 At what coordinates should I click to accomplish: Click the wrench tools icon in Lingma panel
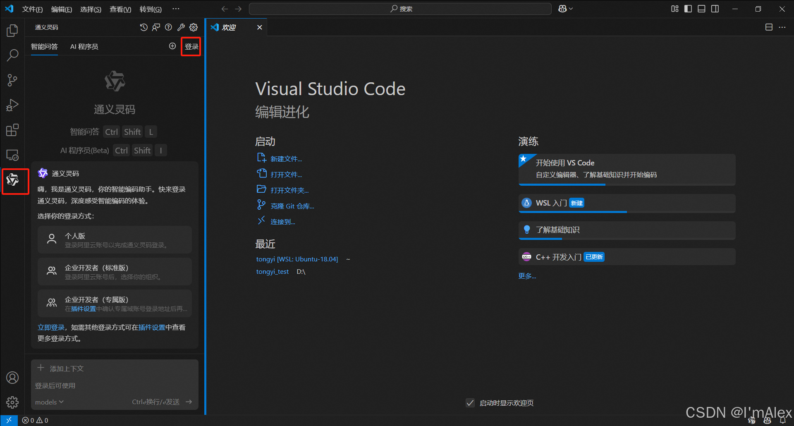181,27
